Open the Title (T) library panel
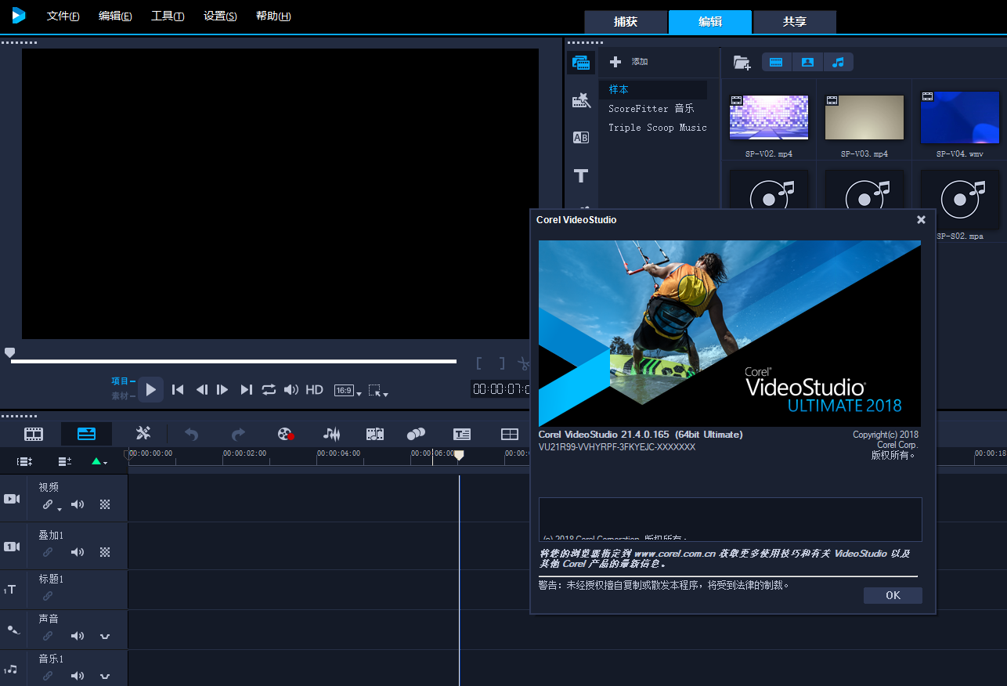 581,176
